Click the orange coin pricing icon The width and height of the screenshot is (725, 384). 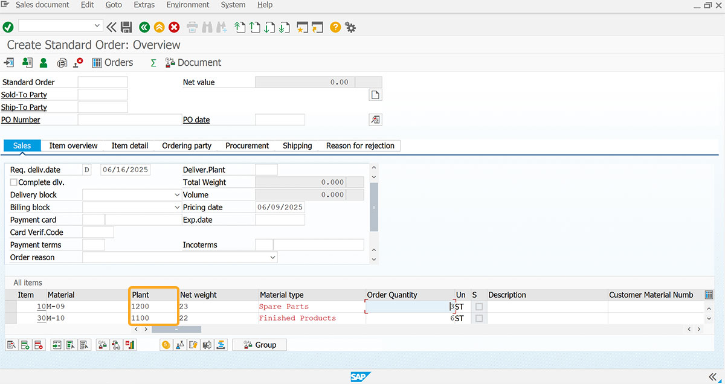click(x=166, y=345)
